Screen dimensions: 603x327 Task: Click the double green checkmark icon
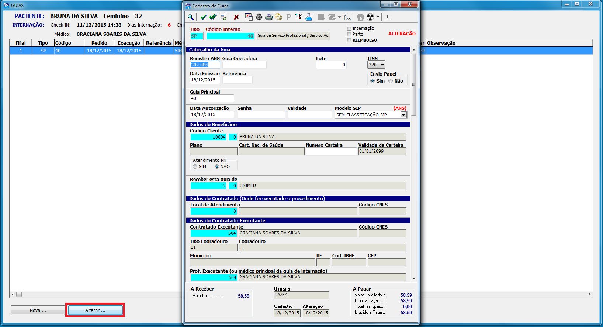(213, 17)
